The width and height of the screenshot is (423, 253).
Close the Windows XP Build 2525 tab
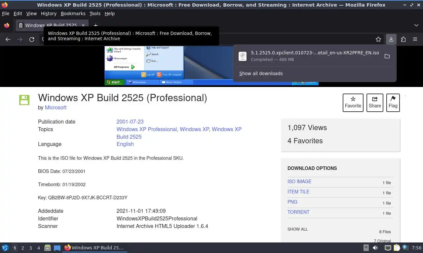point(83,25)
